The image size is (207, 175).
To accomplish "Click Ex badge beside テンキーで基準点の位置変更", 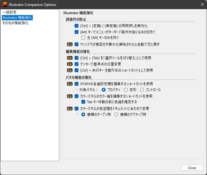I will [x=70, y=64].
